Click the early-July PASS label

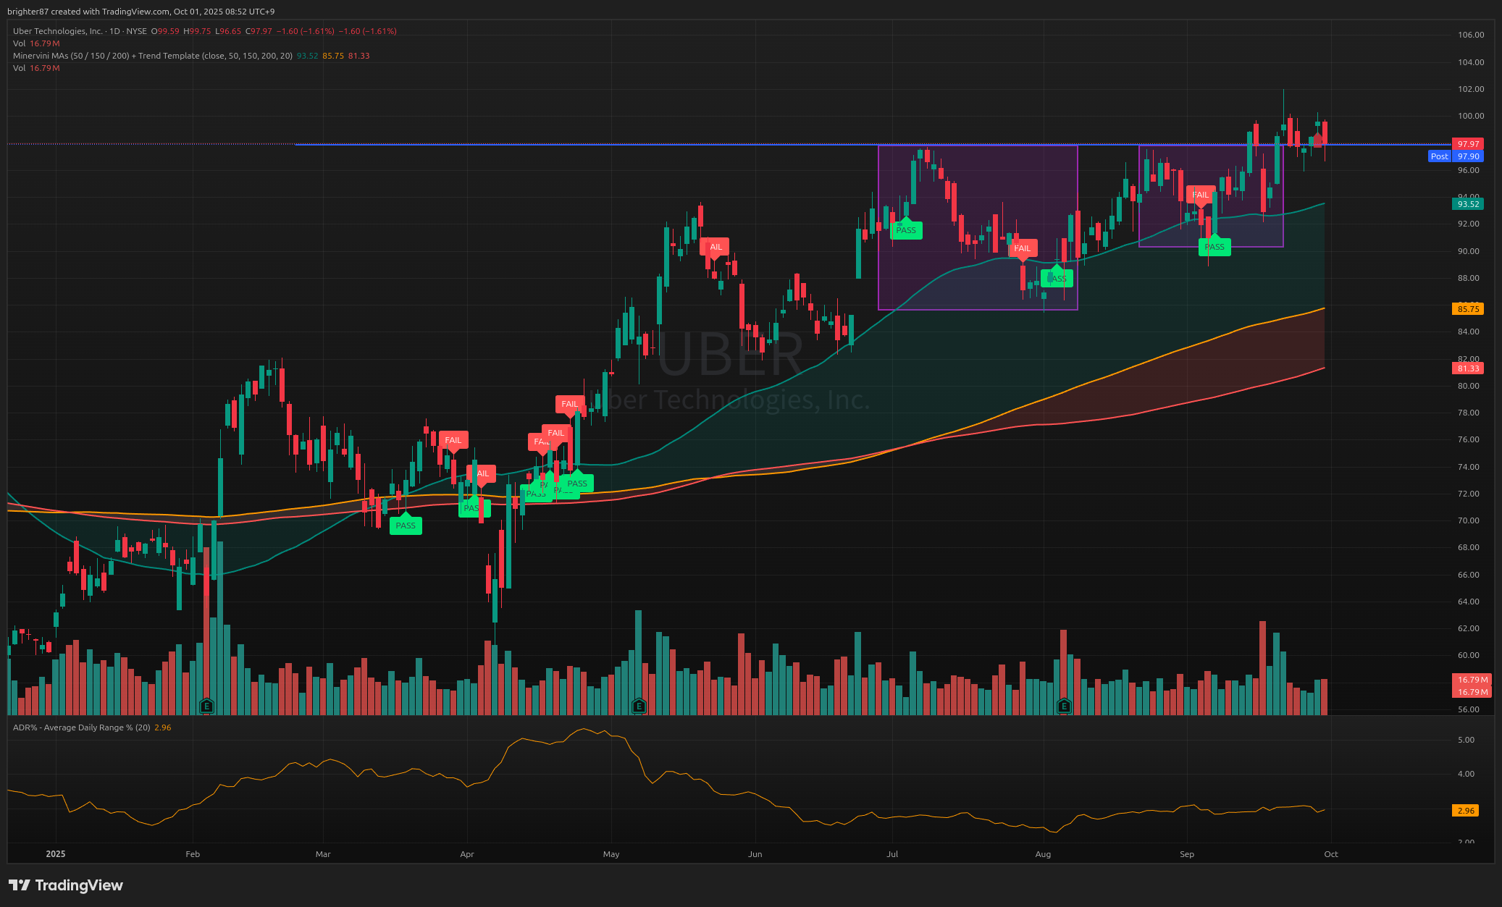906,230
